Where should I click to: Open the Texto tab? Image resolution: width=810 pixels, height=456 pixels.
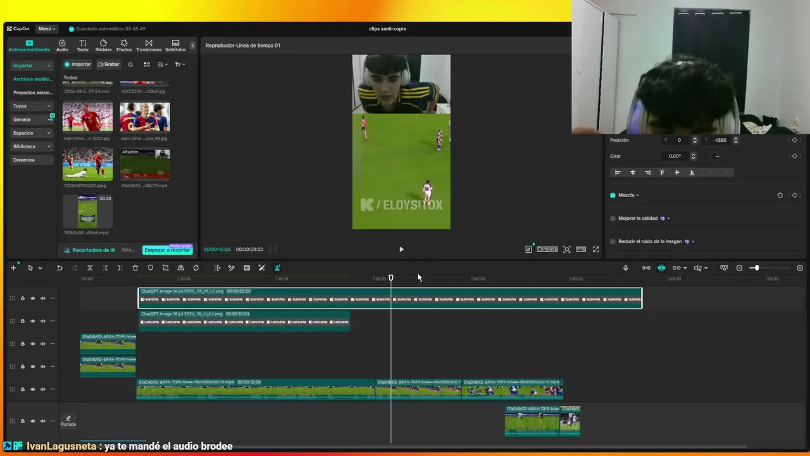pos(83,46)
